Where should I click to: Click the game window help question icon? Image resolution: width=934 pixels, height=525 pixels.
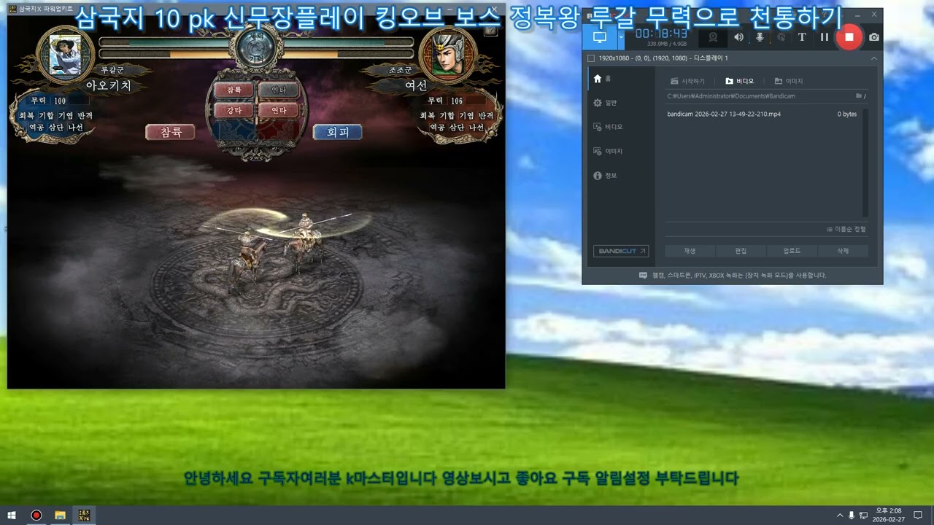click(490, 30)
